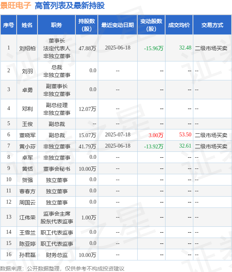Click 黄小芬's shareholding 41.79万
This screenshot has width=232, height=272.
tap(87, 146)
